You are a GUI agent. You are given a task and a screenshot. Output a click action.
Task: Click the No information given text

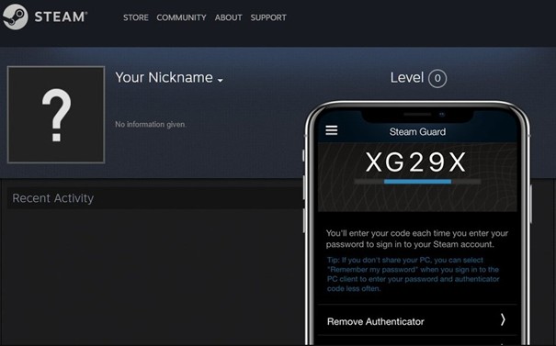[151, 124]
